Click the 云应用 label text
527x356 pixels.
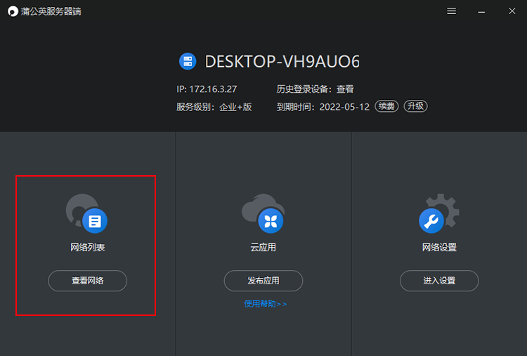point(263,248)
